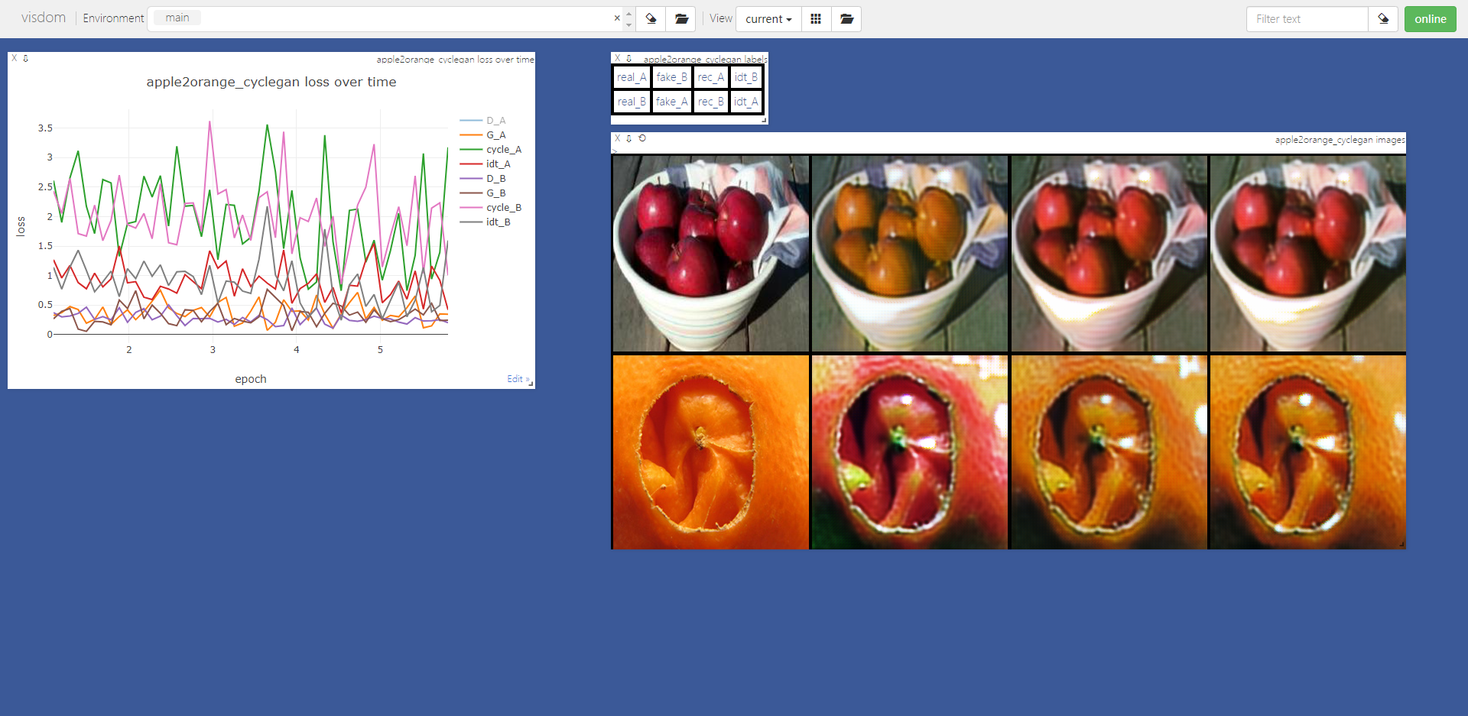Image resolution: width=1468 pixels, height=716 pixels.
Task: Hide the G_B trace from the loss plot
Action: click(x=495, y=193)
